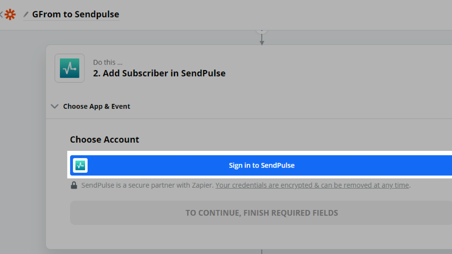The width and height of the screenshot is (452, 254).
Task: Click the lock security icon
Action: click(x=74, y=185)
